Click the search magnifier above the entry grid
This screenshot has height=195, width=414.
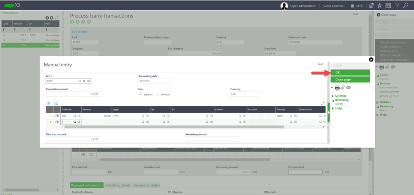56,103
